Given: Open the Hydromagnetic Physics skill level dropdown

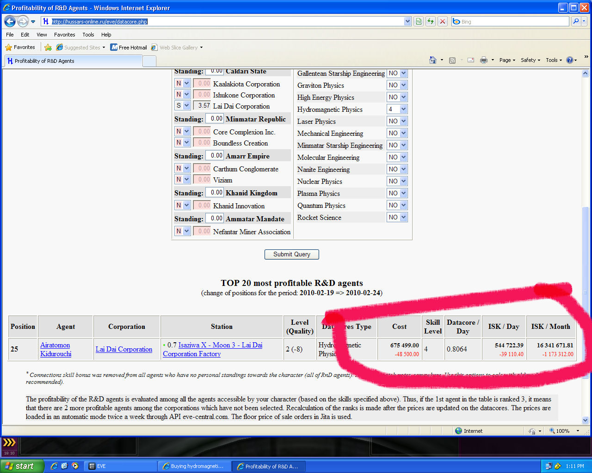Looking at the screenshot, I should click(x=397, y=109).
